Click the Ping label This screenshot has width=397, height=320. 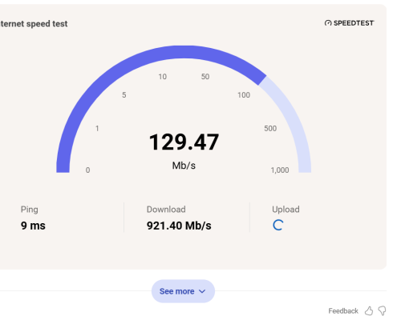pyautogui.click(x=30, y=210)
